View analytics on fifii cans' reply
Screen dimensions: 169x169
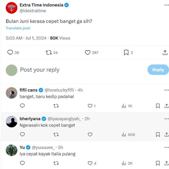click(x=124, y=106)
